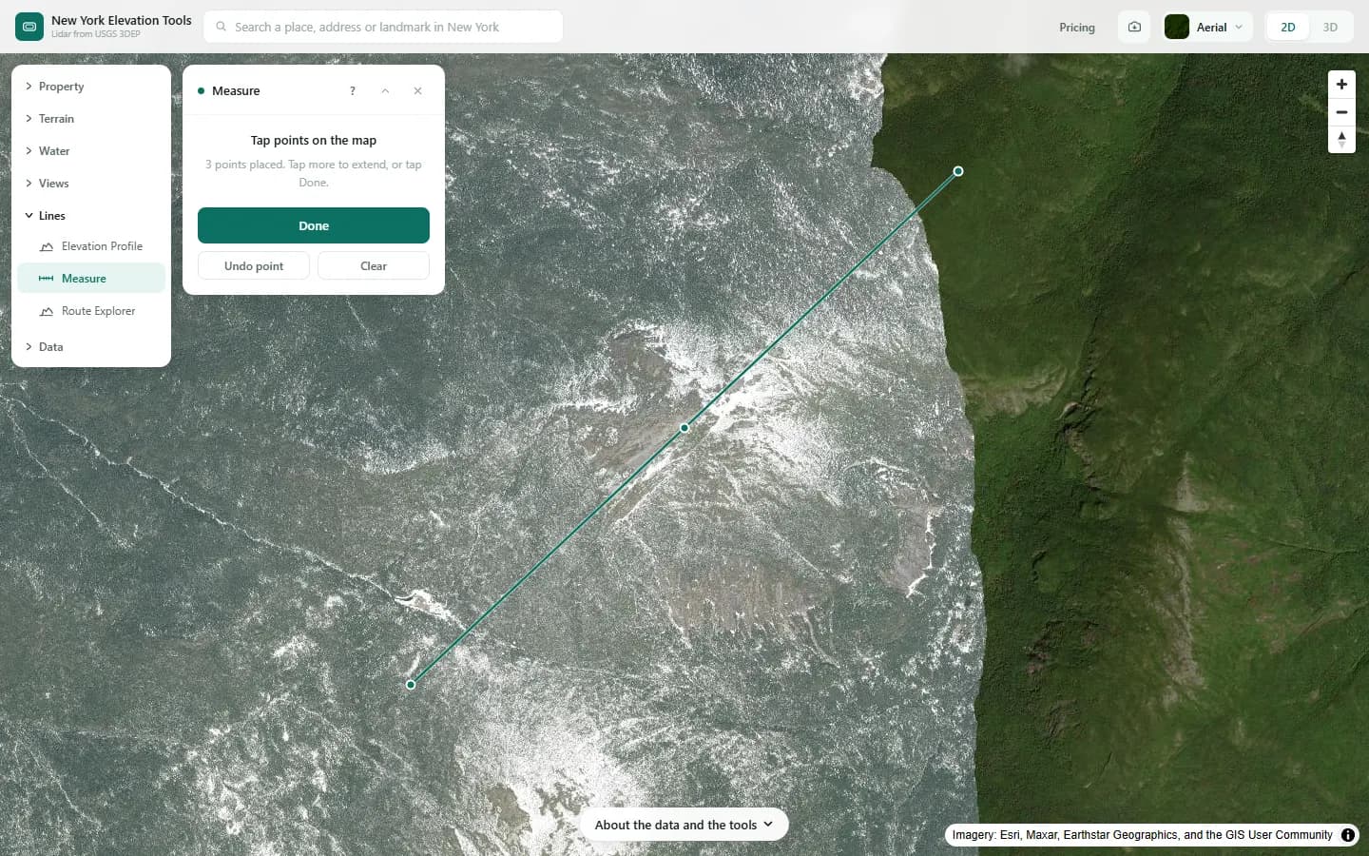The width and height of the screenshot is (1369, 856).
Task: Expand the Property section
Action: pyautogui.click(x=91, y=87)
